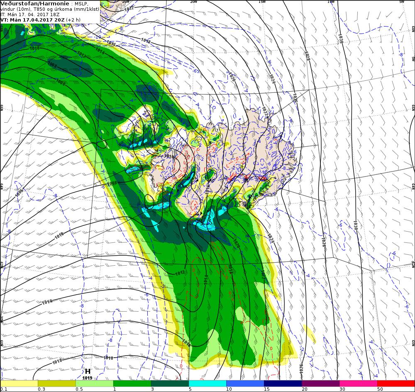Click the legend value '15'
The height and width of the screenshot is (392, 415).
tap(266, 389)
